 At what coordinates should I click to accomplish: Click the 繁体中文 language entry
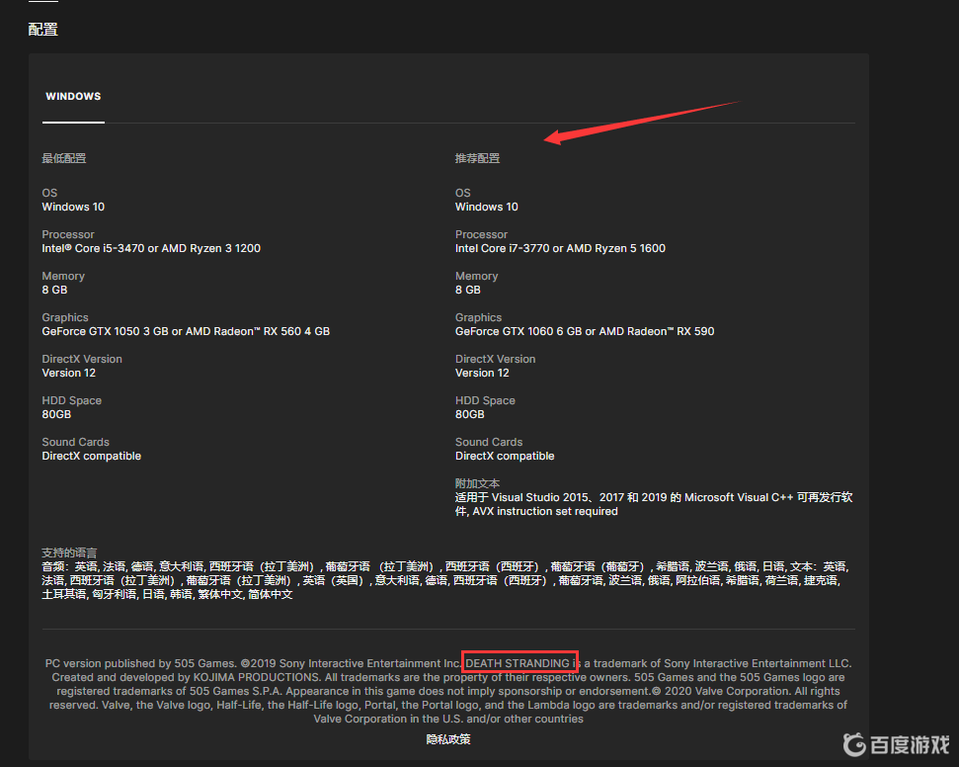pos(220,594)
